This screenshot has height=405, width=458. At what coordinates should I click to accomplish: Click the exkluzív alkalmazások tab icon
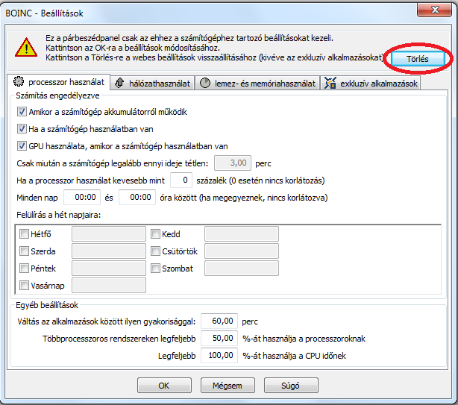point(330,83)
